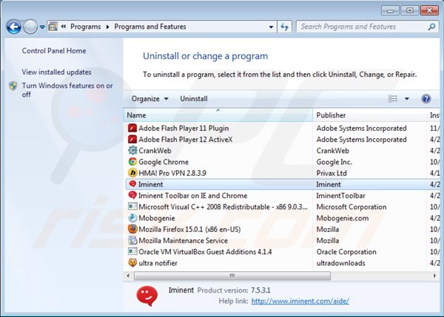Open the Organize dropdown menu

click(x=149, y=99)
